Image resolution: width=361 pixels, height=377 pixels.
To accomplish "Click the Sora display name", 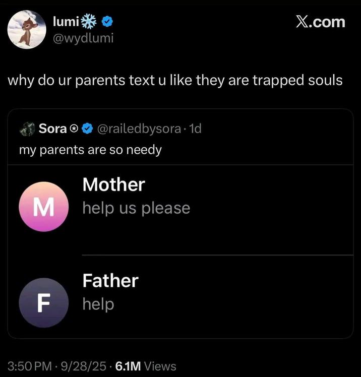I will click(x=53, y=129).
